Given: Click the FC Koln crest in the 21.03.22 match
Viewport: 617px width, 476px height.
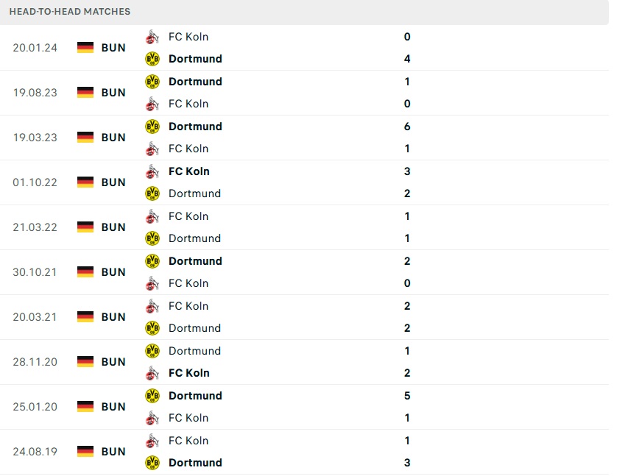Looking at the screenshot, I should point(152,216).
